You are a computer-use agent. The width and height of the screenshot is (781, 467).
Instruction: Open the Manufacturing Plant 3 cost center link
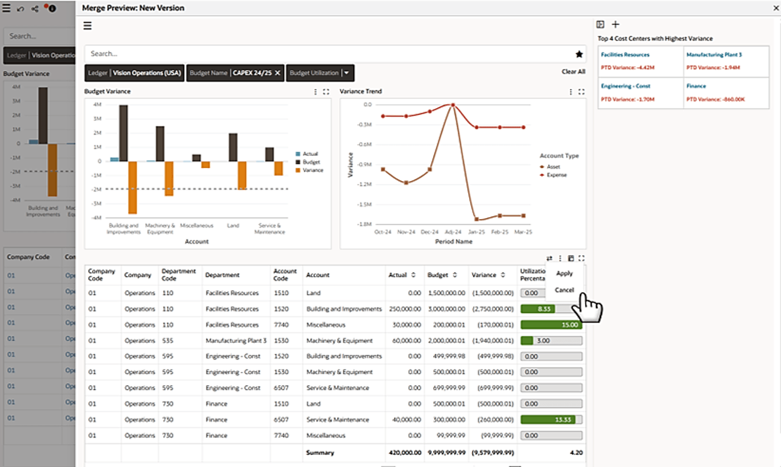(714, 55)
